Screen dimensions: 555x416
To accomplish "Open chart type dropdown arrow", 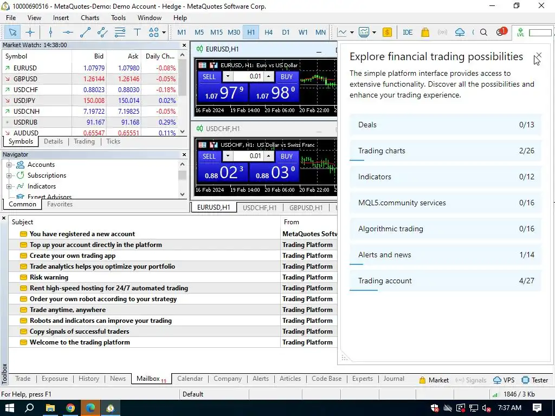I will pyautogui.click(x=352, y=32).
